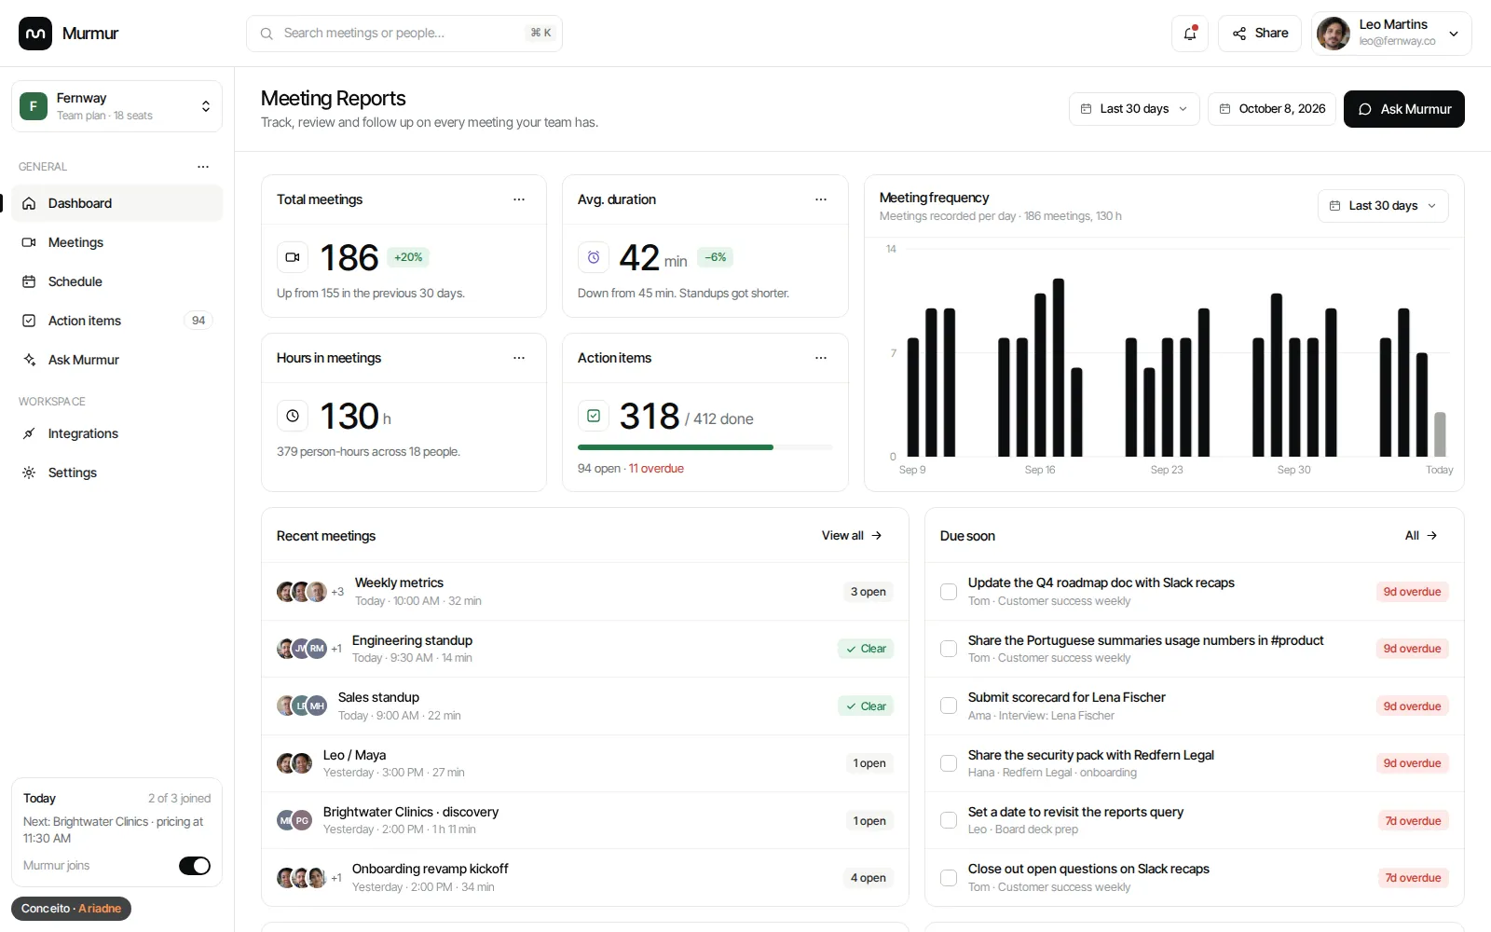Check Share the Portuguese summaries task
The image size is (1491, 932).
click(949, 649)
